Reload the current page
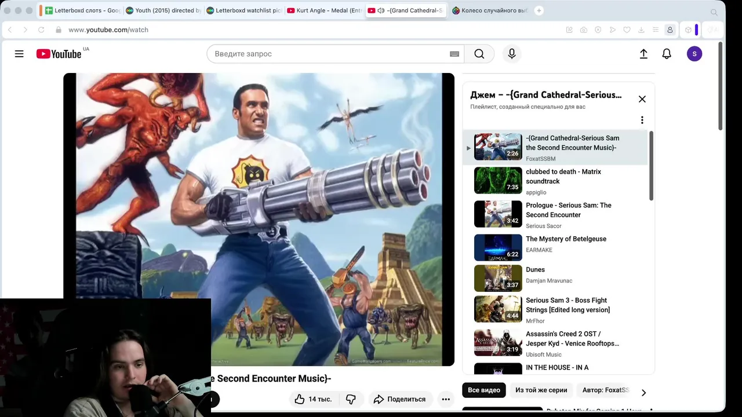742x417 pixels. tap(41, 30)
